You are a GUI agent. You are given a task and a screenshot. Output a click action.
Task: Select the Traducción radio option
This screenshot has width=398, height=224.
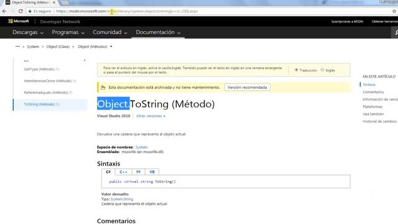296,70
